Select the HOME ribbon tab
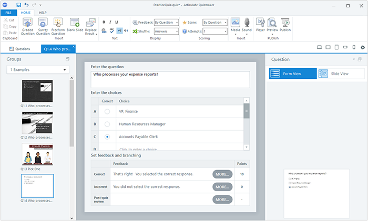 (26, 13)
